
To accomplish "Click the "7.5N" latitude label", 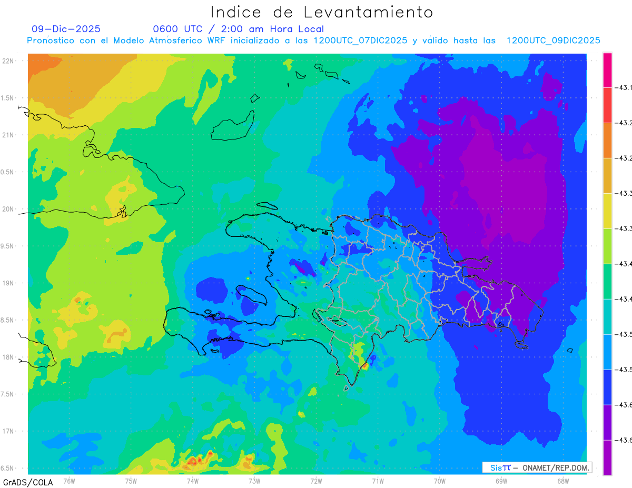I will (8, 394).
